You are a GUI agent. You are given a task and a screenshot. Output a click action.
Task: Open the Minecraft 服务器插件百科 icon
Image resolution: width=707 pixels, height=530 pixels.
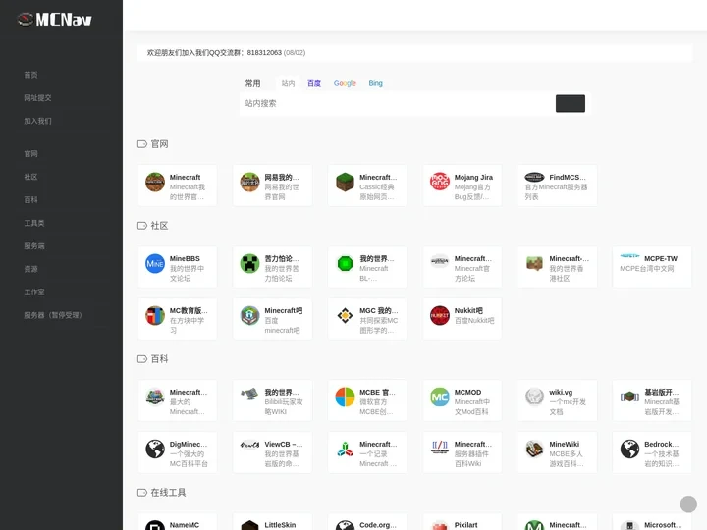point(440,447)
